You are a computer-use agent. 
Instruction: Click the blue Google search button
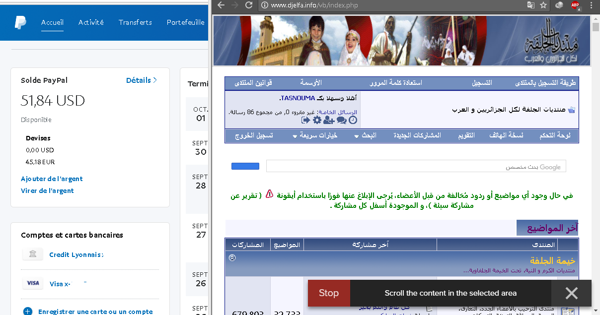coord(245,166)
